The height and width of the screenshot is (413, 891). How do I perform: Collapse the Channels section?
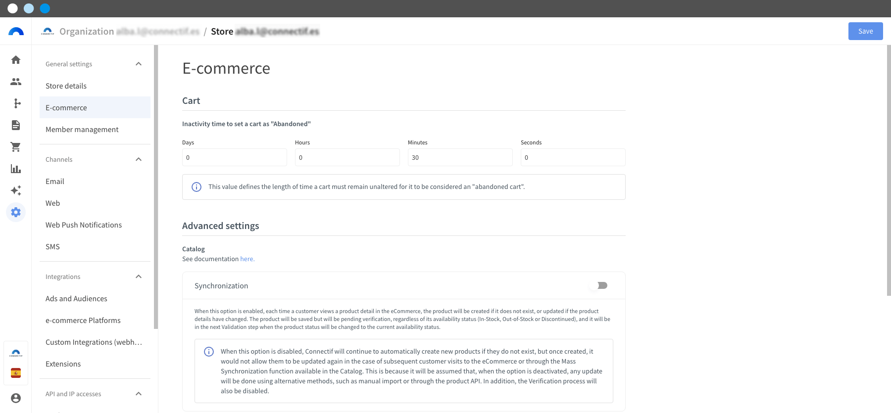(139, 159)
